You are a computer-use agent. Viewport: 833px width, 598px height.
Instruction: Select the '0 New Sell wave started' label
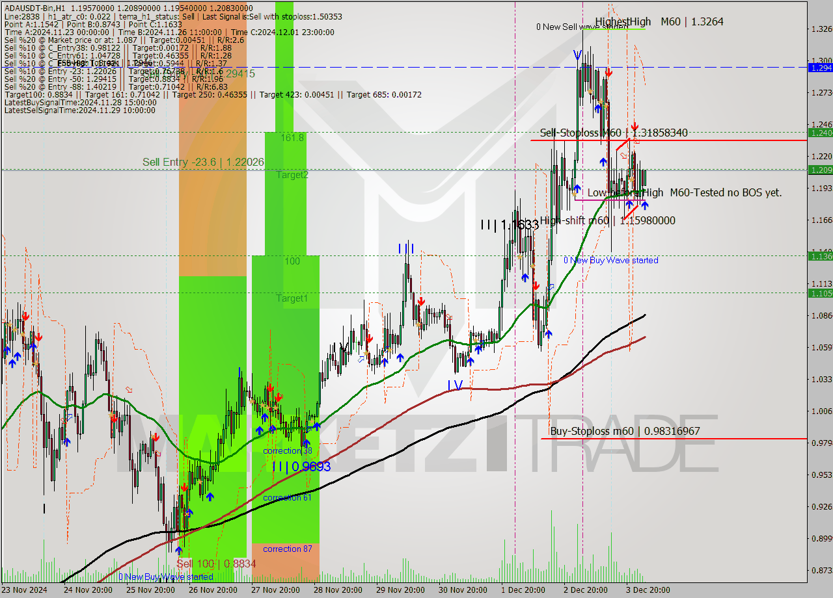pyautogui.click(x=582, y=27)
